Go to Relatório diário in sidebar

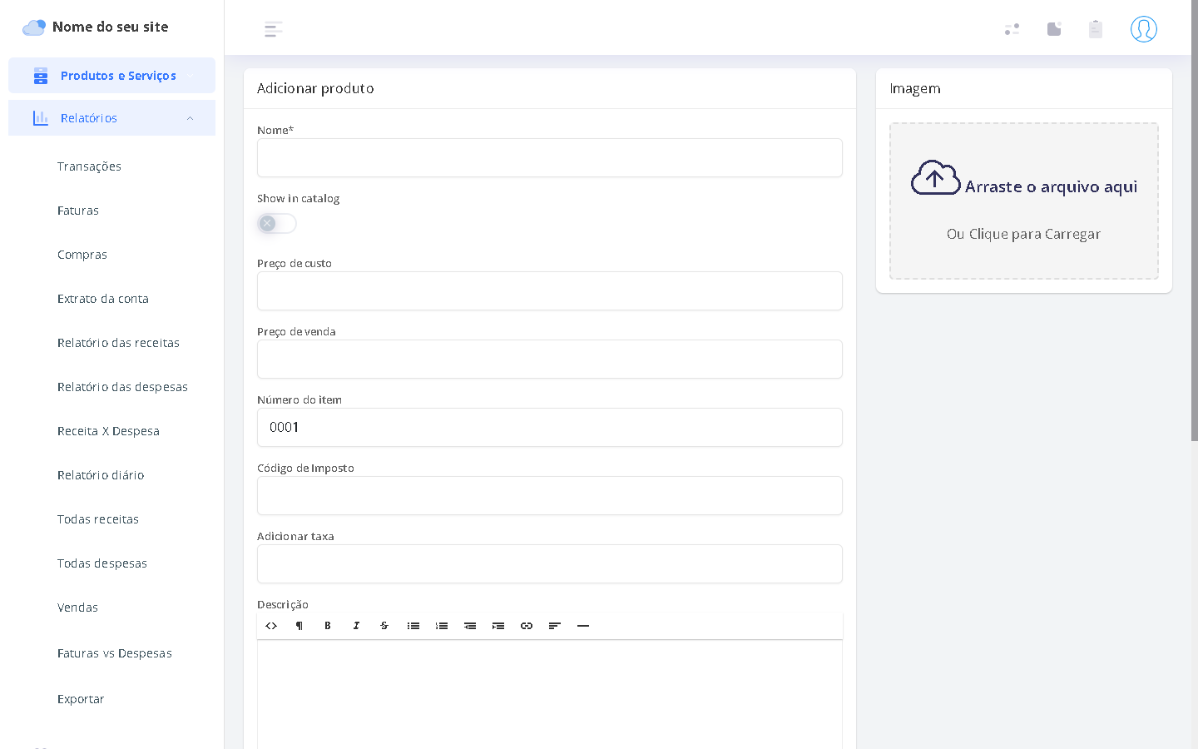coord(101,475)
